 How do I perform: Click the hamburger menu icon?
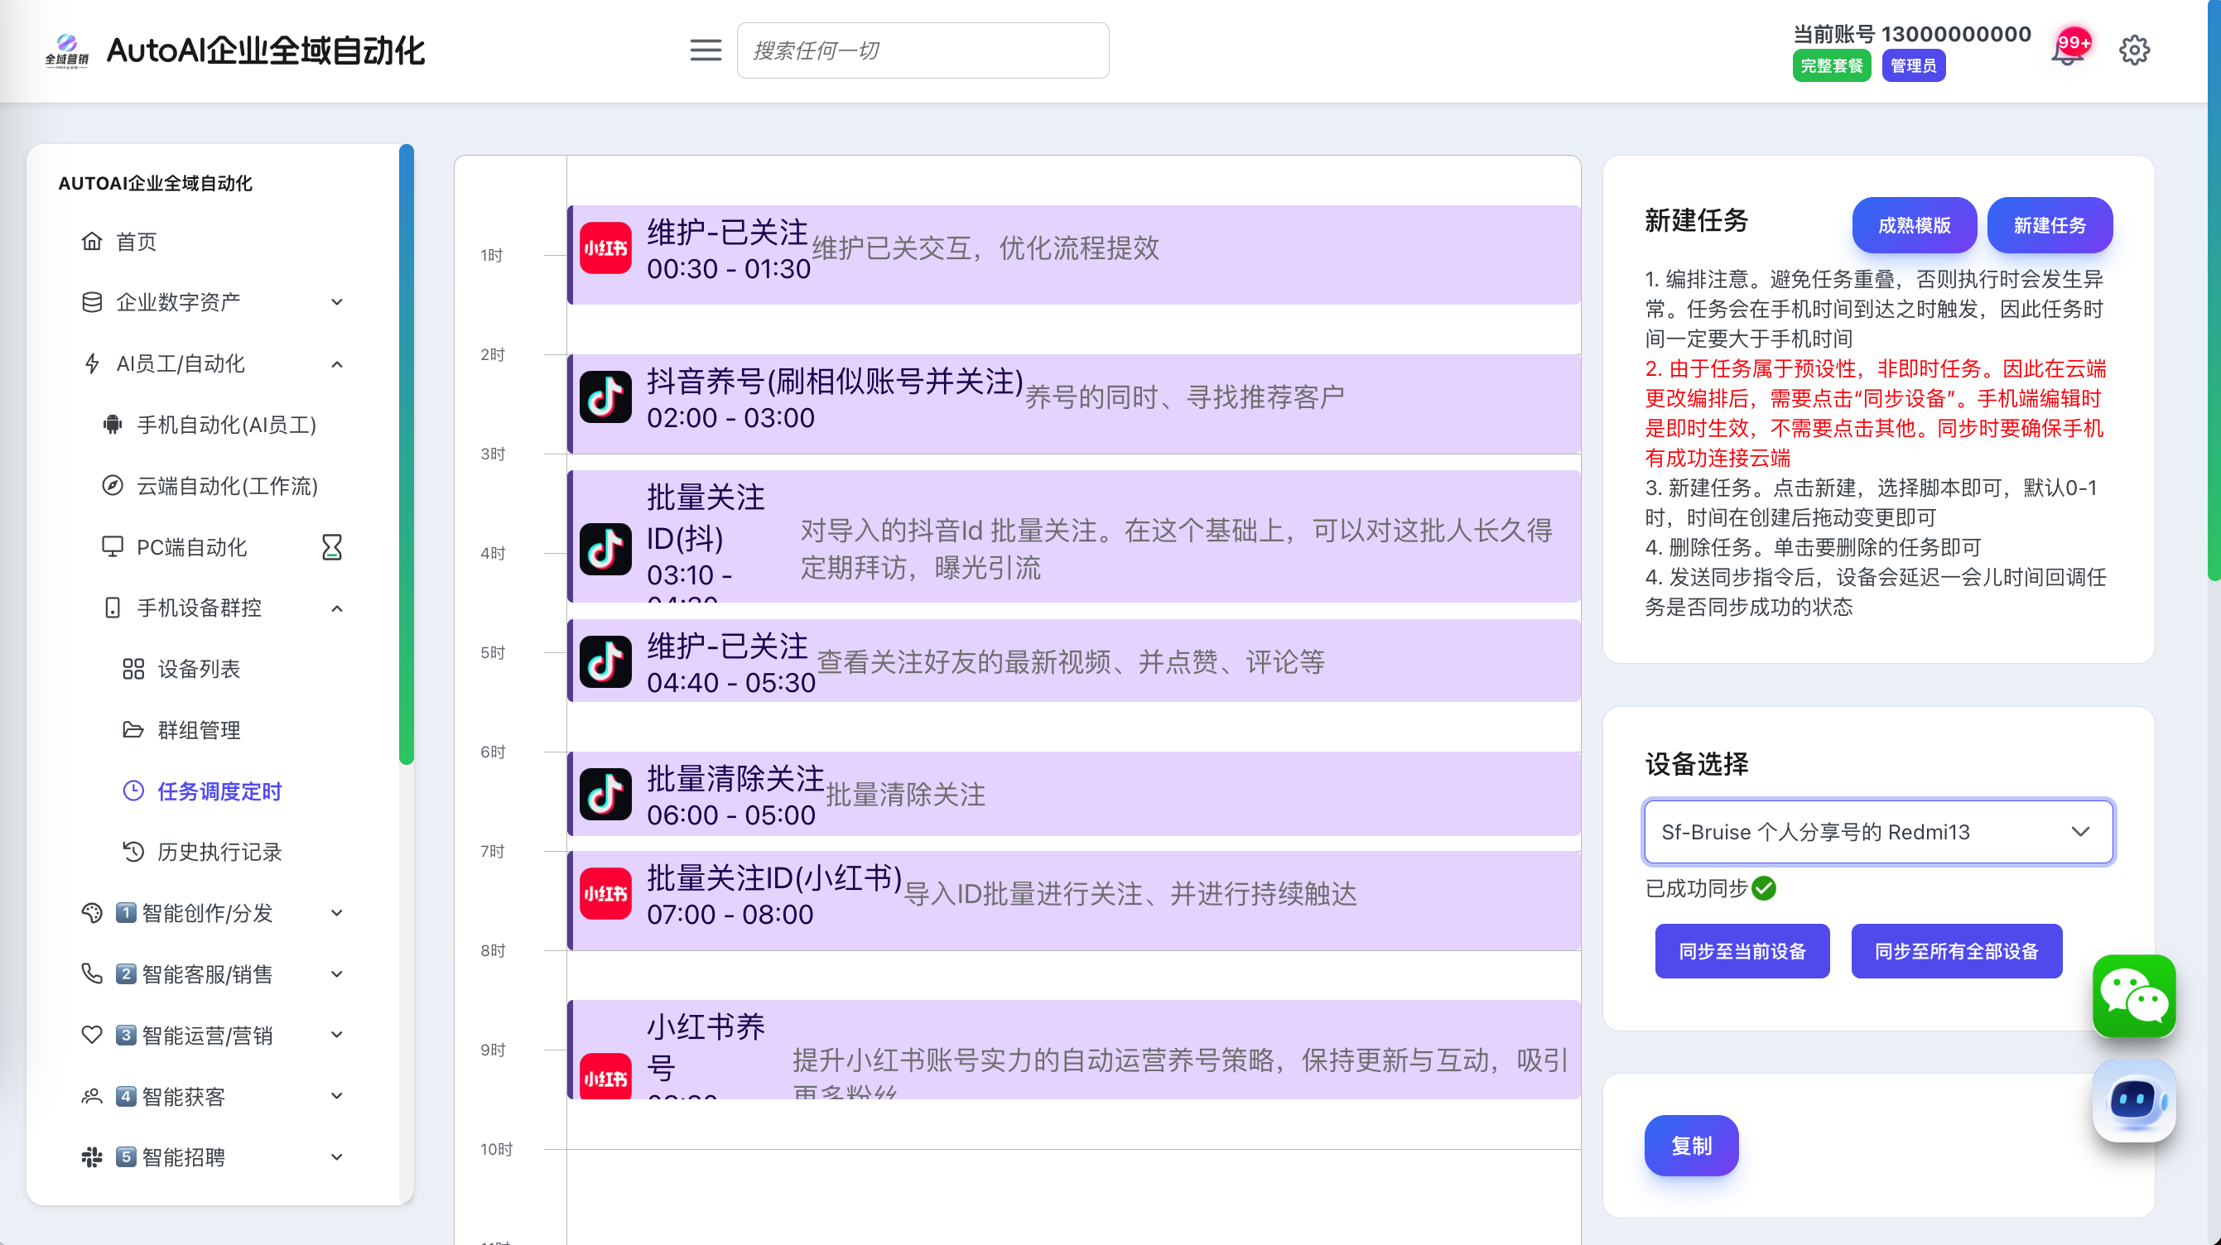point(706,50)
